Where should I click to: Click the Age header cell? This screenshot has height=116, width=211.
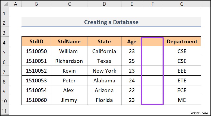[132, 41]
